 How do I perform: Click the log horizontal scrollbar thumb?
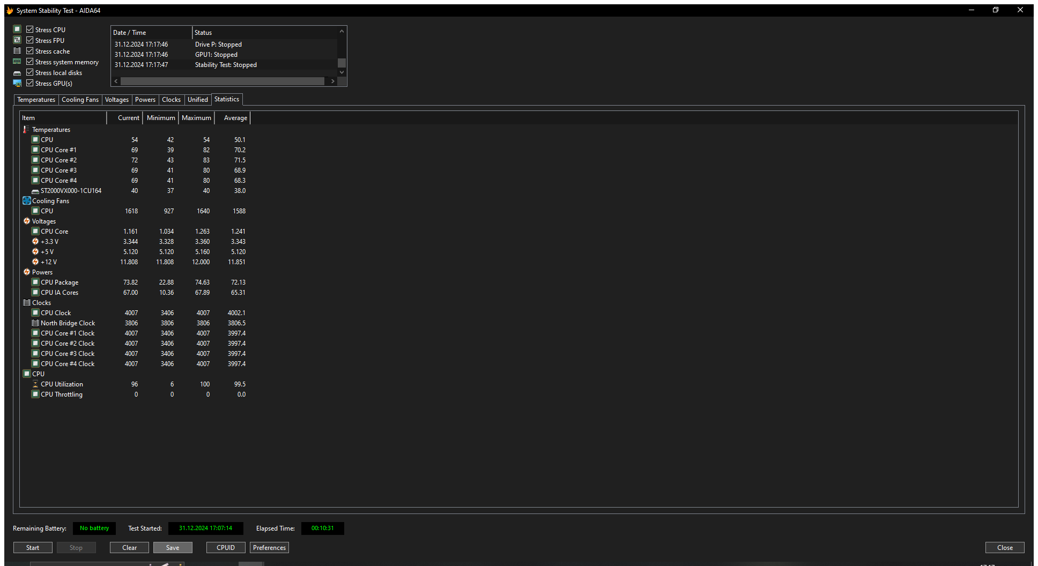pyautogui.click(x=223, y=81)
